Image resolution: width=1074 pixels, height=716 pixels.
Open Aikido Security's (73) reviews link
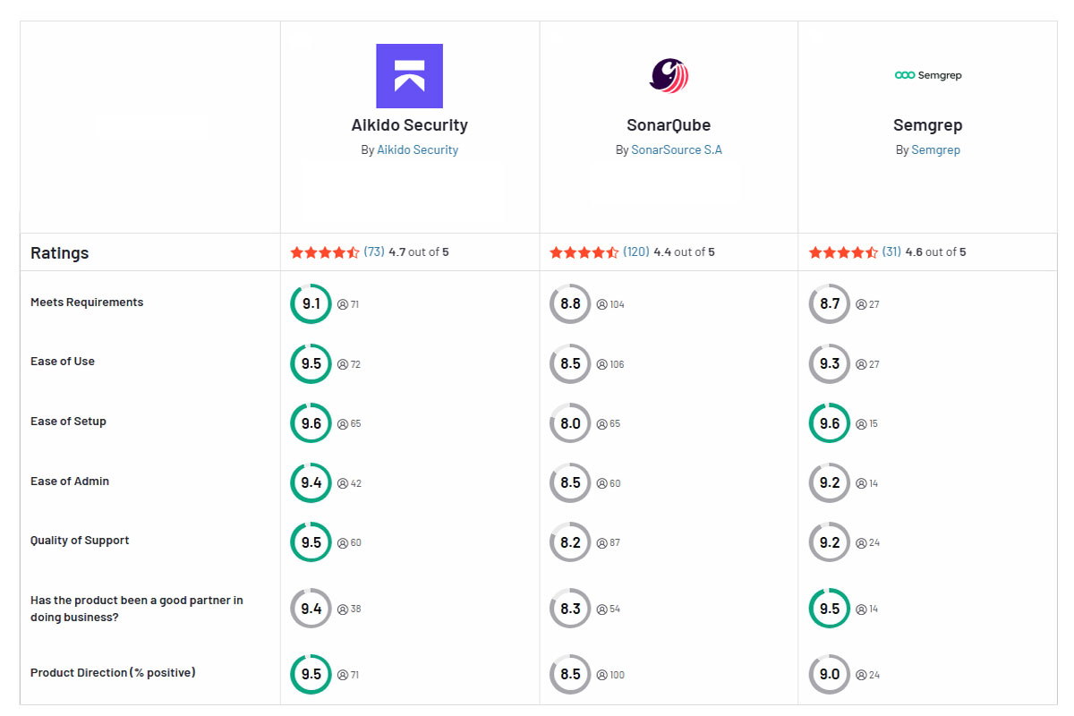click(374, 252)
